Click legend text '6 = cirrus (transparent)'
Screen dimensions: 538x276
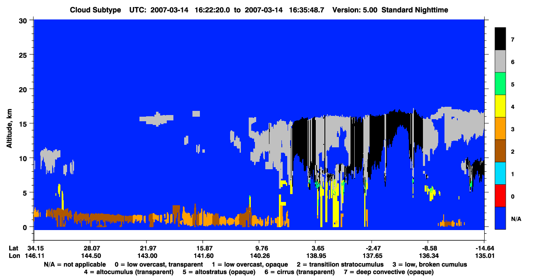click(299, 272)
